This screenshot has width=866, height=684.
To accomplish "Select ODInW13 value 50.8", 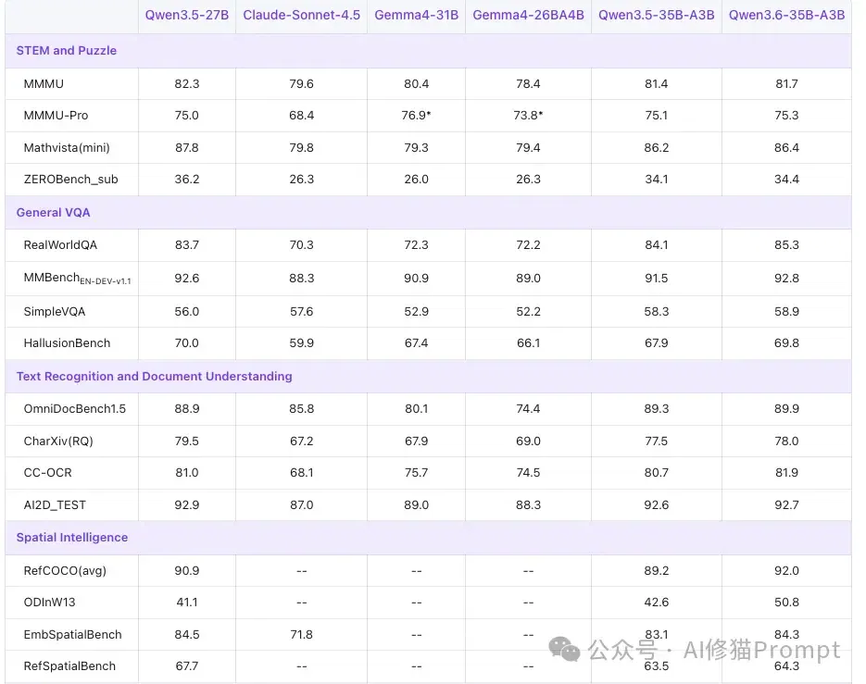I will pyautogui.click(x=786, y=603).
